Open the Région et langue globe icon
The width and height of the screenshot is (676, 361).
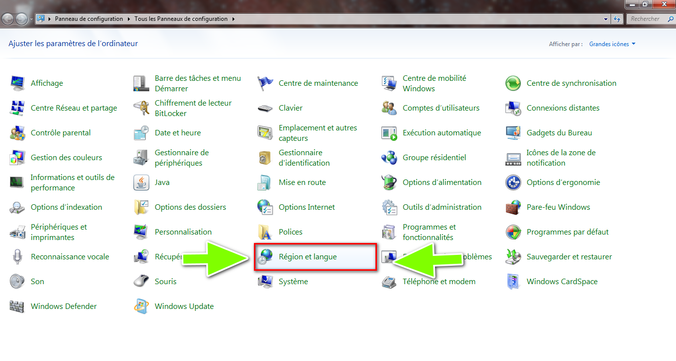tap(265, 257)
